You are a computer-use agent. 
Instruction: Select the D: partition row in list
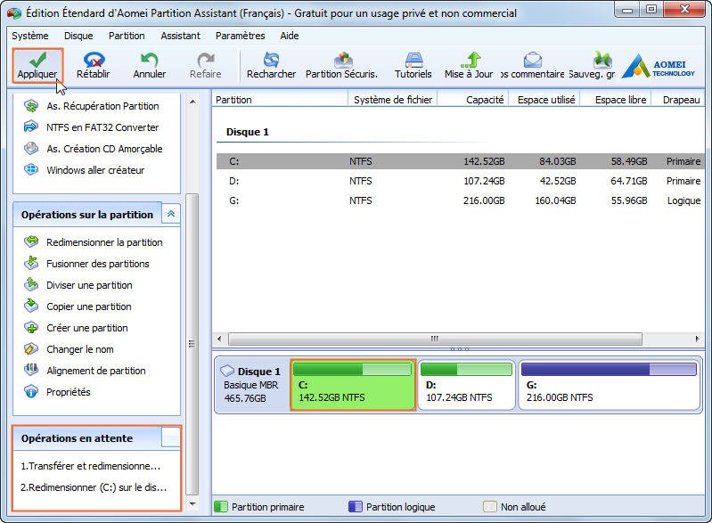tap(461, 181)
